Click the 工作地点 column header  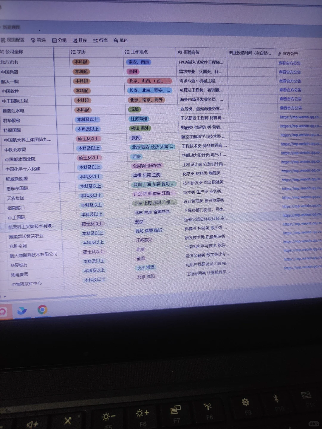136,52
